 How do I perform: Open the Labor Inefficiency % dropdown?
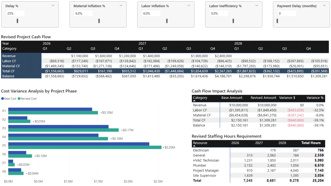tap(256, 5)
